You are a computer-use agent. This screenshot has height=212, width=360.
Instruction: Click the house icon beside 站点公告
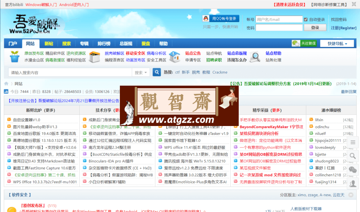pos(174,57)
